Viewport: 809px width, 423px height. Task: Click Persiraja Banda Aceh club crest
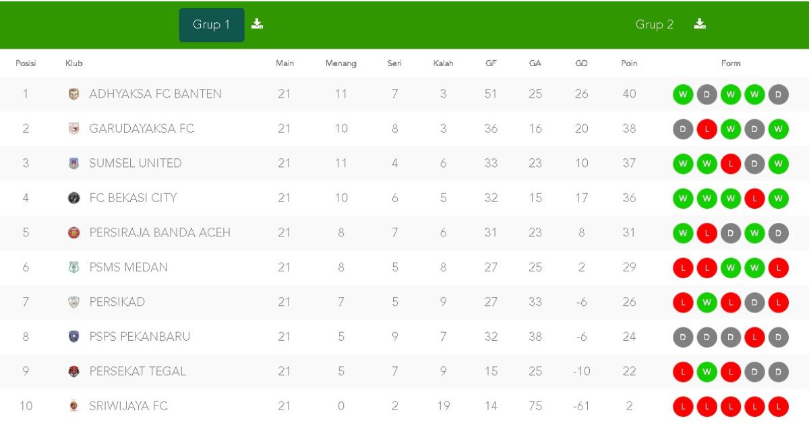(x=74, y=233)
